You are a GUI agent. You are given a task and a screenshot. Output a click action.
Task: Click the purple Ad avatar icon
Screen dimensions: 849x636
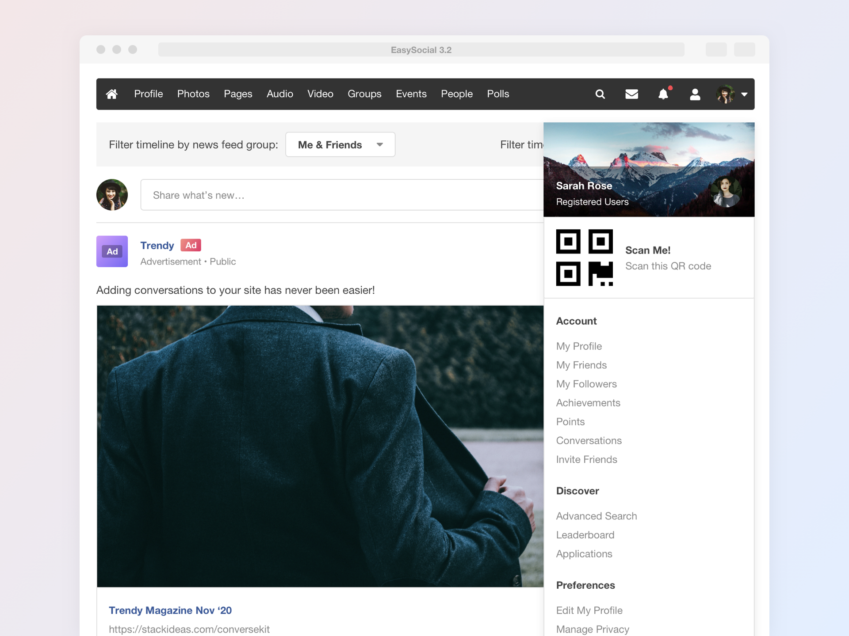point(112,251)
